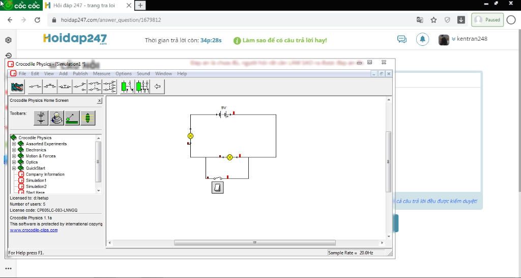521x278 pixels.
Task: Reload the Hoidap247 page
Action: point(37,20)
